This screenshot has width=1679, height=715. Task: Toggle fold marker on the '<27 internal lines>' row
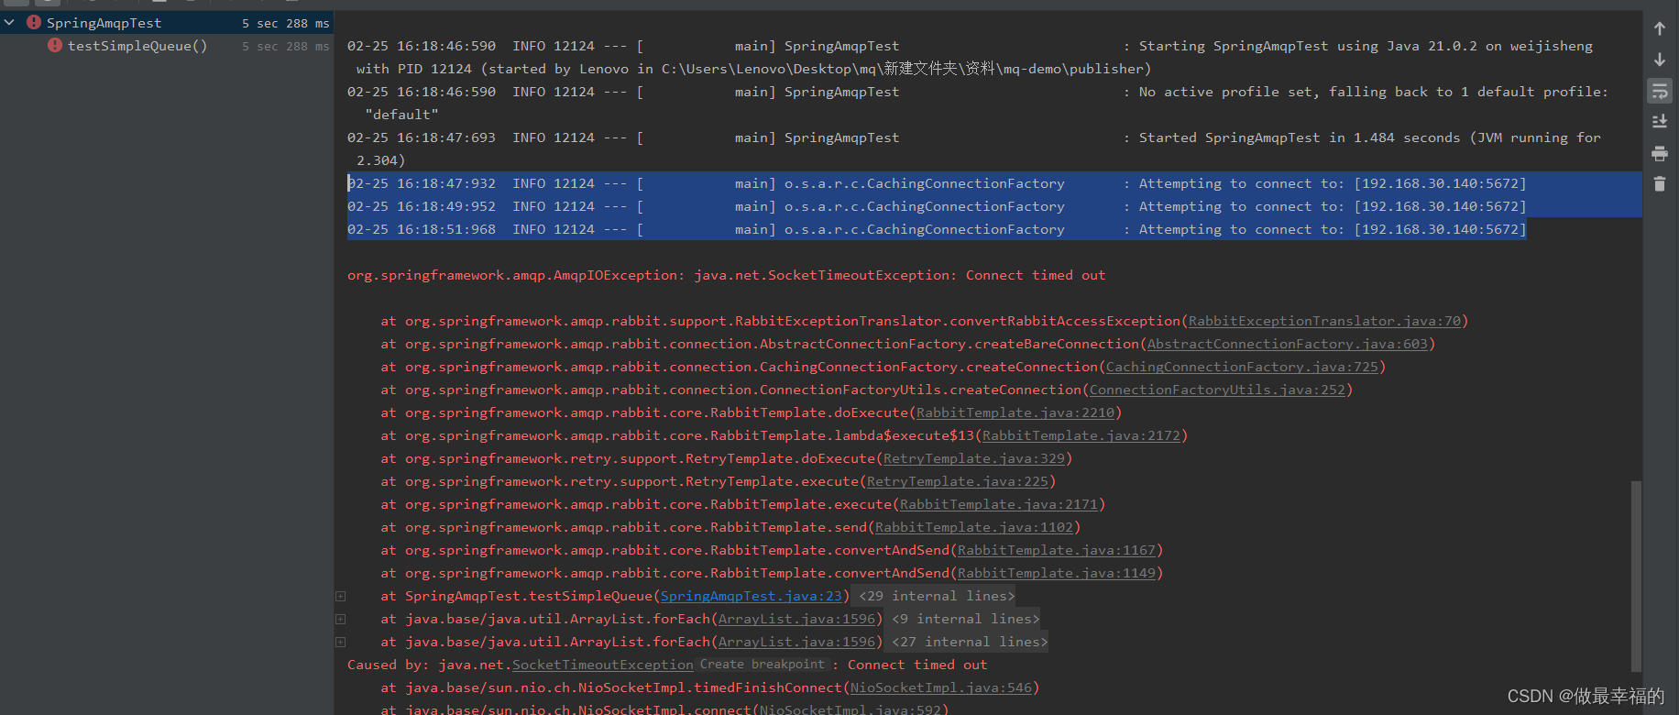tap(341, 643)
